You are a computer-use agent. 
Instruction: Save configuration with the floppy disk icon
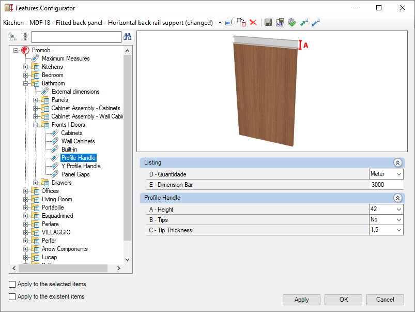(x=268, y=23)
